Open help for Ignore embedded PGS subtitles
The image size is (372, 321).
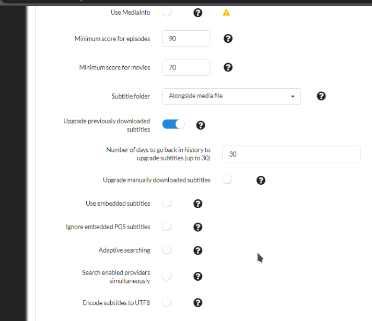(197, 227)
